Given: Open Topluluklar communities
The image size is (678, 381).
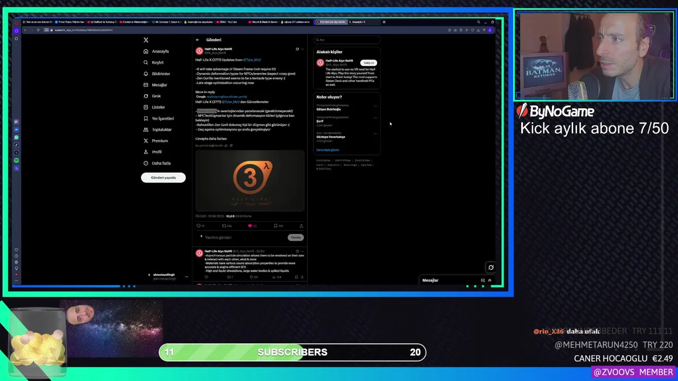Looking at the screenshot, I should pyautogui.click(x=157, y=129).
